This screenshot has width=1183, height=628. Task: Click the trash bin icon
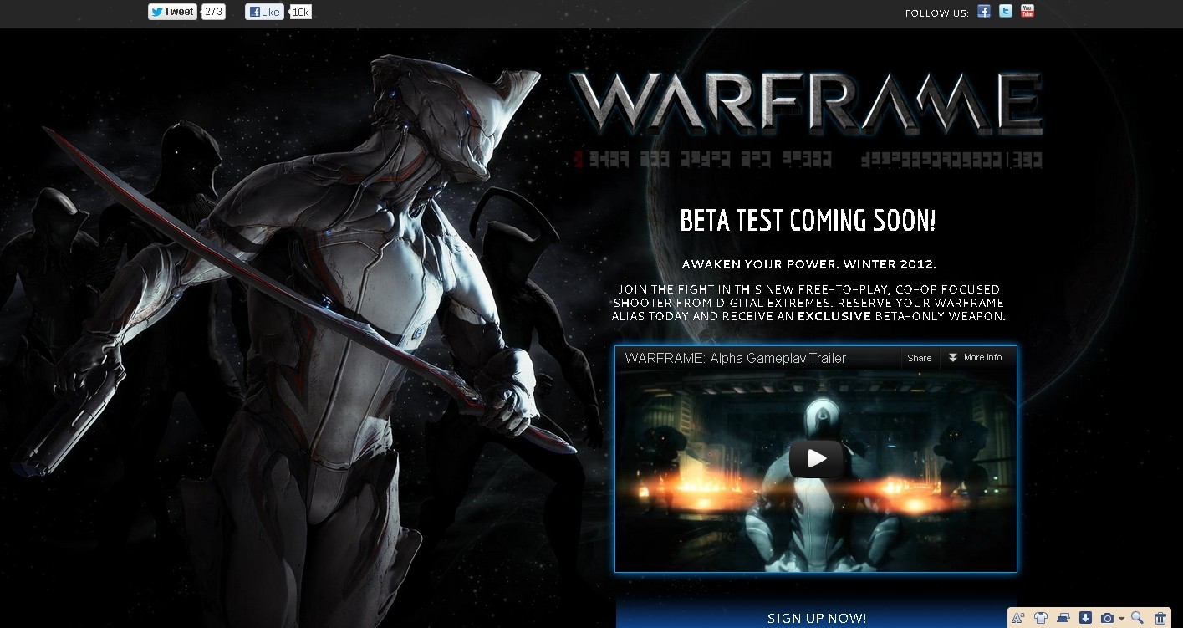click(x=1160, y=618)
